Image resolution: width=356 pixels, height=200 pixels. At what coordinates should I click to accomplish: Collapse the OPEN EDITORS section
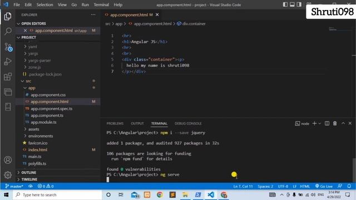[33, 23]
